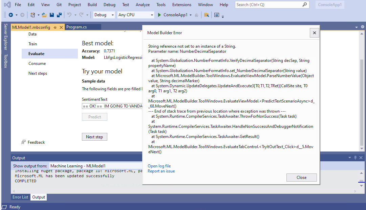Undo the last action
This screenshot has width=366, height=210.
(x=69, y=15)
